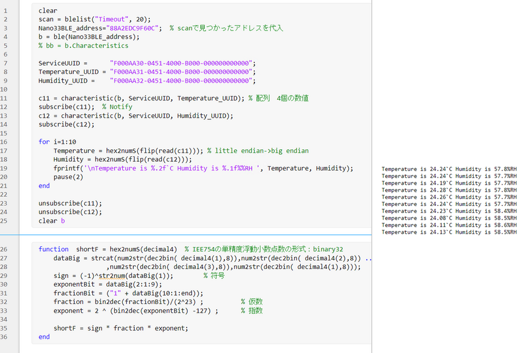Image resolution: width=524 pixels, height=353 pixels.
Task: Click the Temperature_UUID string ending in AA31
Action: pos(181,72)
